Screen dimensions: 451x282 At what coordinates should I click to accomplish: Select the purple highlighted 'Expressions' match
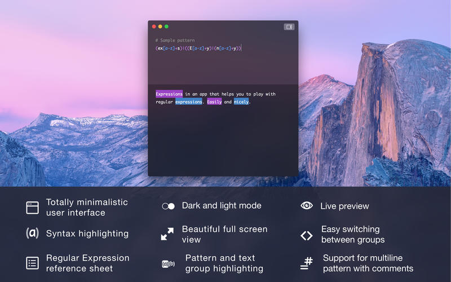(169, 94)
